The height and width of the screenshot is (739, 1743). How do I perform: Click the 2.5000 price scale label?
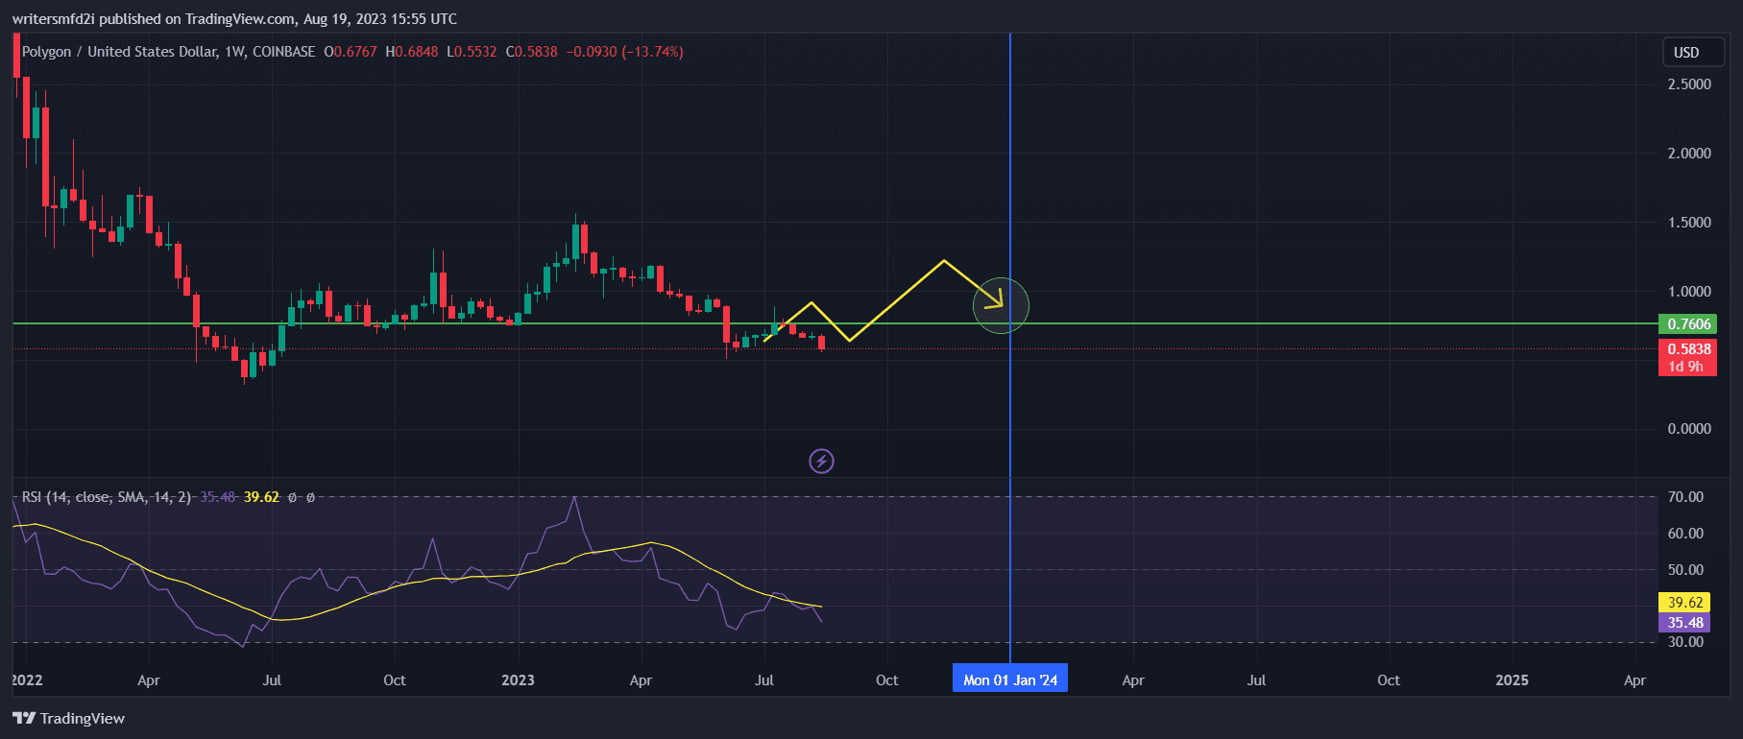point(1688,84)
